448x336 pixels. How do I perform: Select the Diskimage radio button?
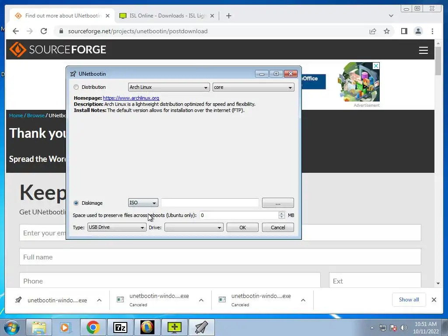point(76,203)
